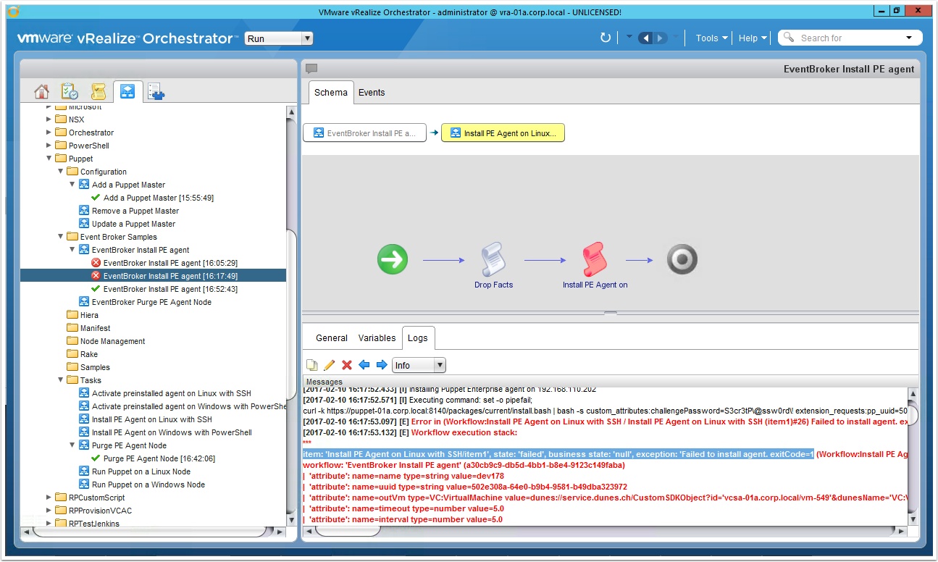Switch to the Events tab
The height and width of the screenshot is (562, 938).
[372, 92]
